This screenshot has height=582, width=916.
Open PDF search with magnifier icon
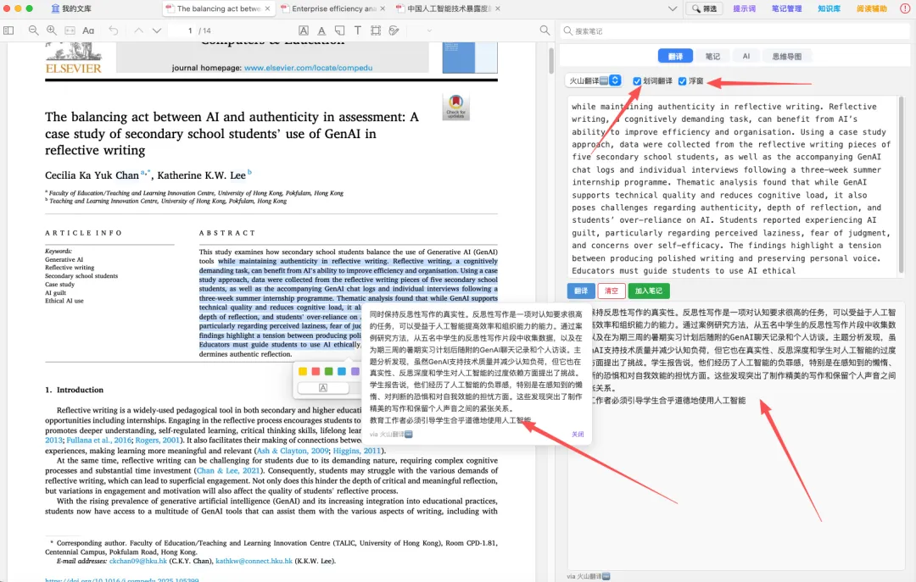(x=545, y=30)
